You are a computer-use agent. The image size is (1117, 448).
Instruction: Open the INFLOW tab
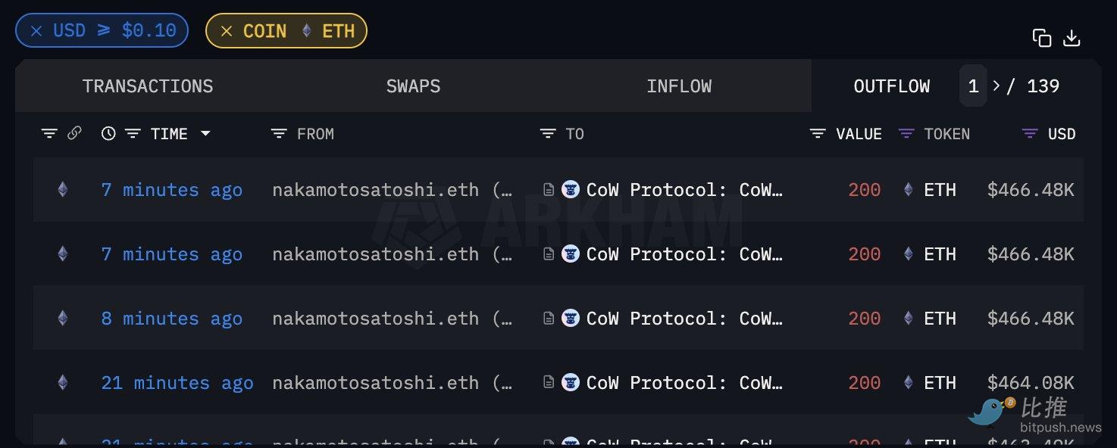click(679, 86)
